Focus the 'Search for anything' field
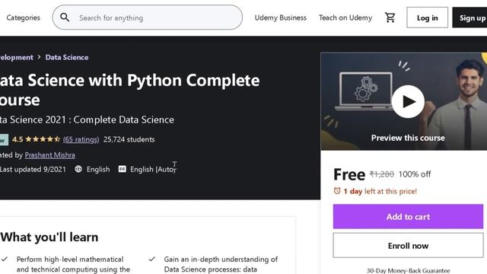Screen dimensions: 487x274 click(148, 18)
